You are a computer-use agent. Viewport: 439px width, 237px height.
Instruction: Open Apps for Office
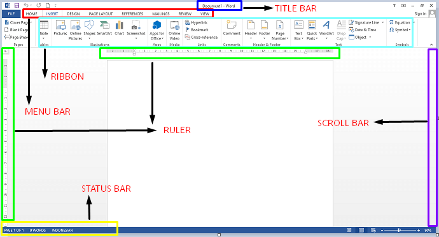pyautogui.click(x=157, y=31)
